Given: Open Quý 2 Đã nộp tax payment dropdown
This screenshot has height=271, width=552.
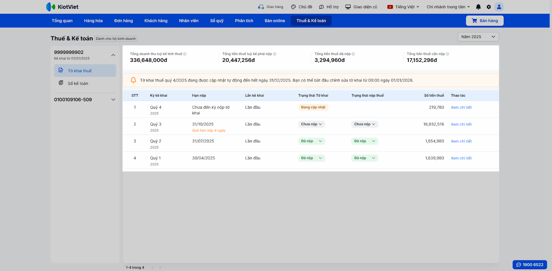Looking at the screenshot, I should pyautogui.click(x=364, y=141).
